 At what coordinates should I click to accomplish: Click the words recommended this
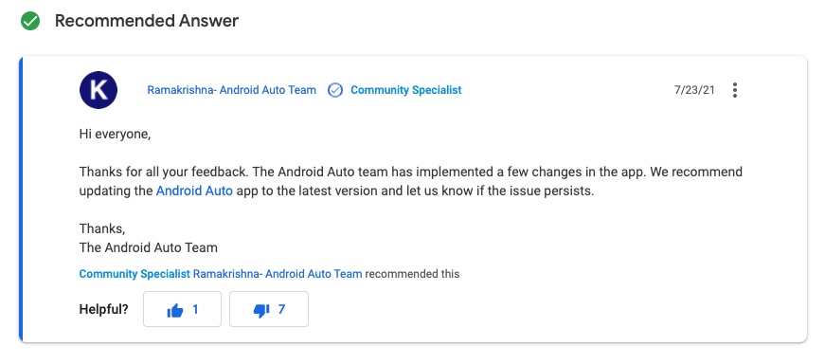(412, 274)
